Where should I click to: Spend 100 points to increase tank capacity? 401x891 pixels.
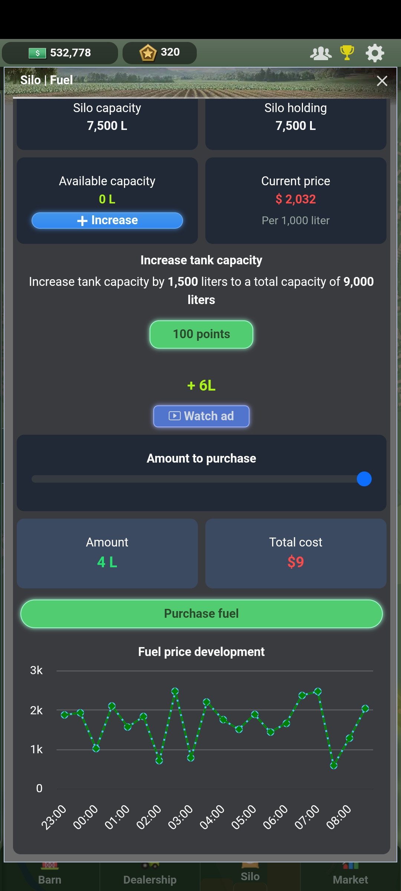click(201, 334)
